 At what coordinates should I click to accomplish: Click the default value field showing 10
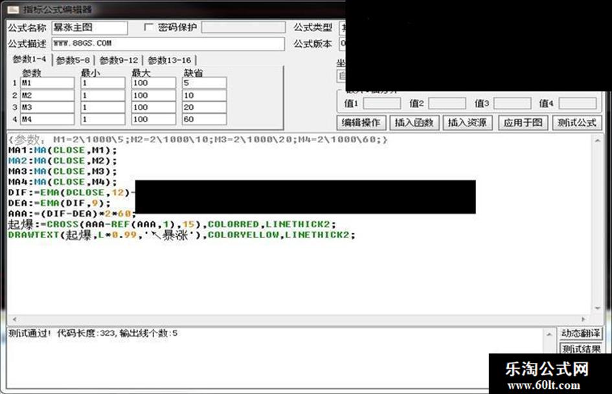click(204, 95)
